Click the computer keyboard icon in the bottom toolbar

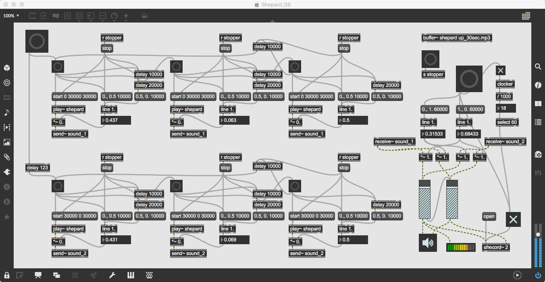point(149,275)
